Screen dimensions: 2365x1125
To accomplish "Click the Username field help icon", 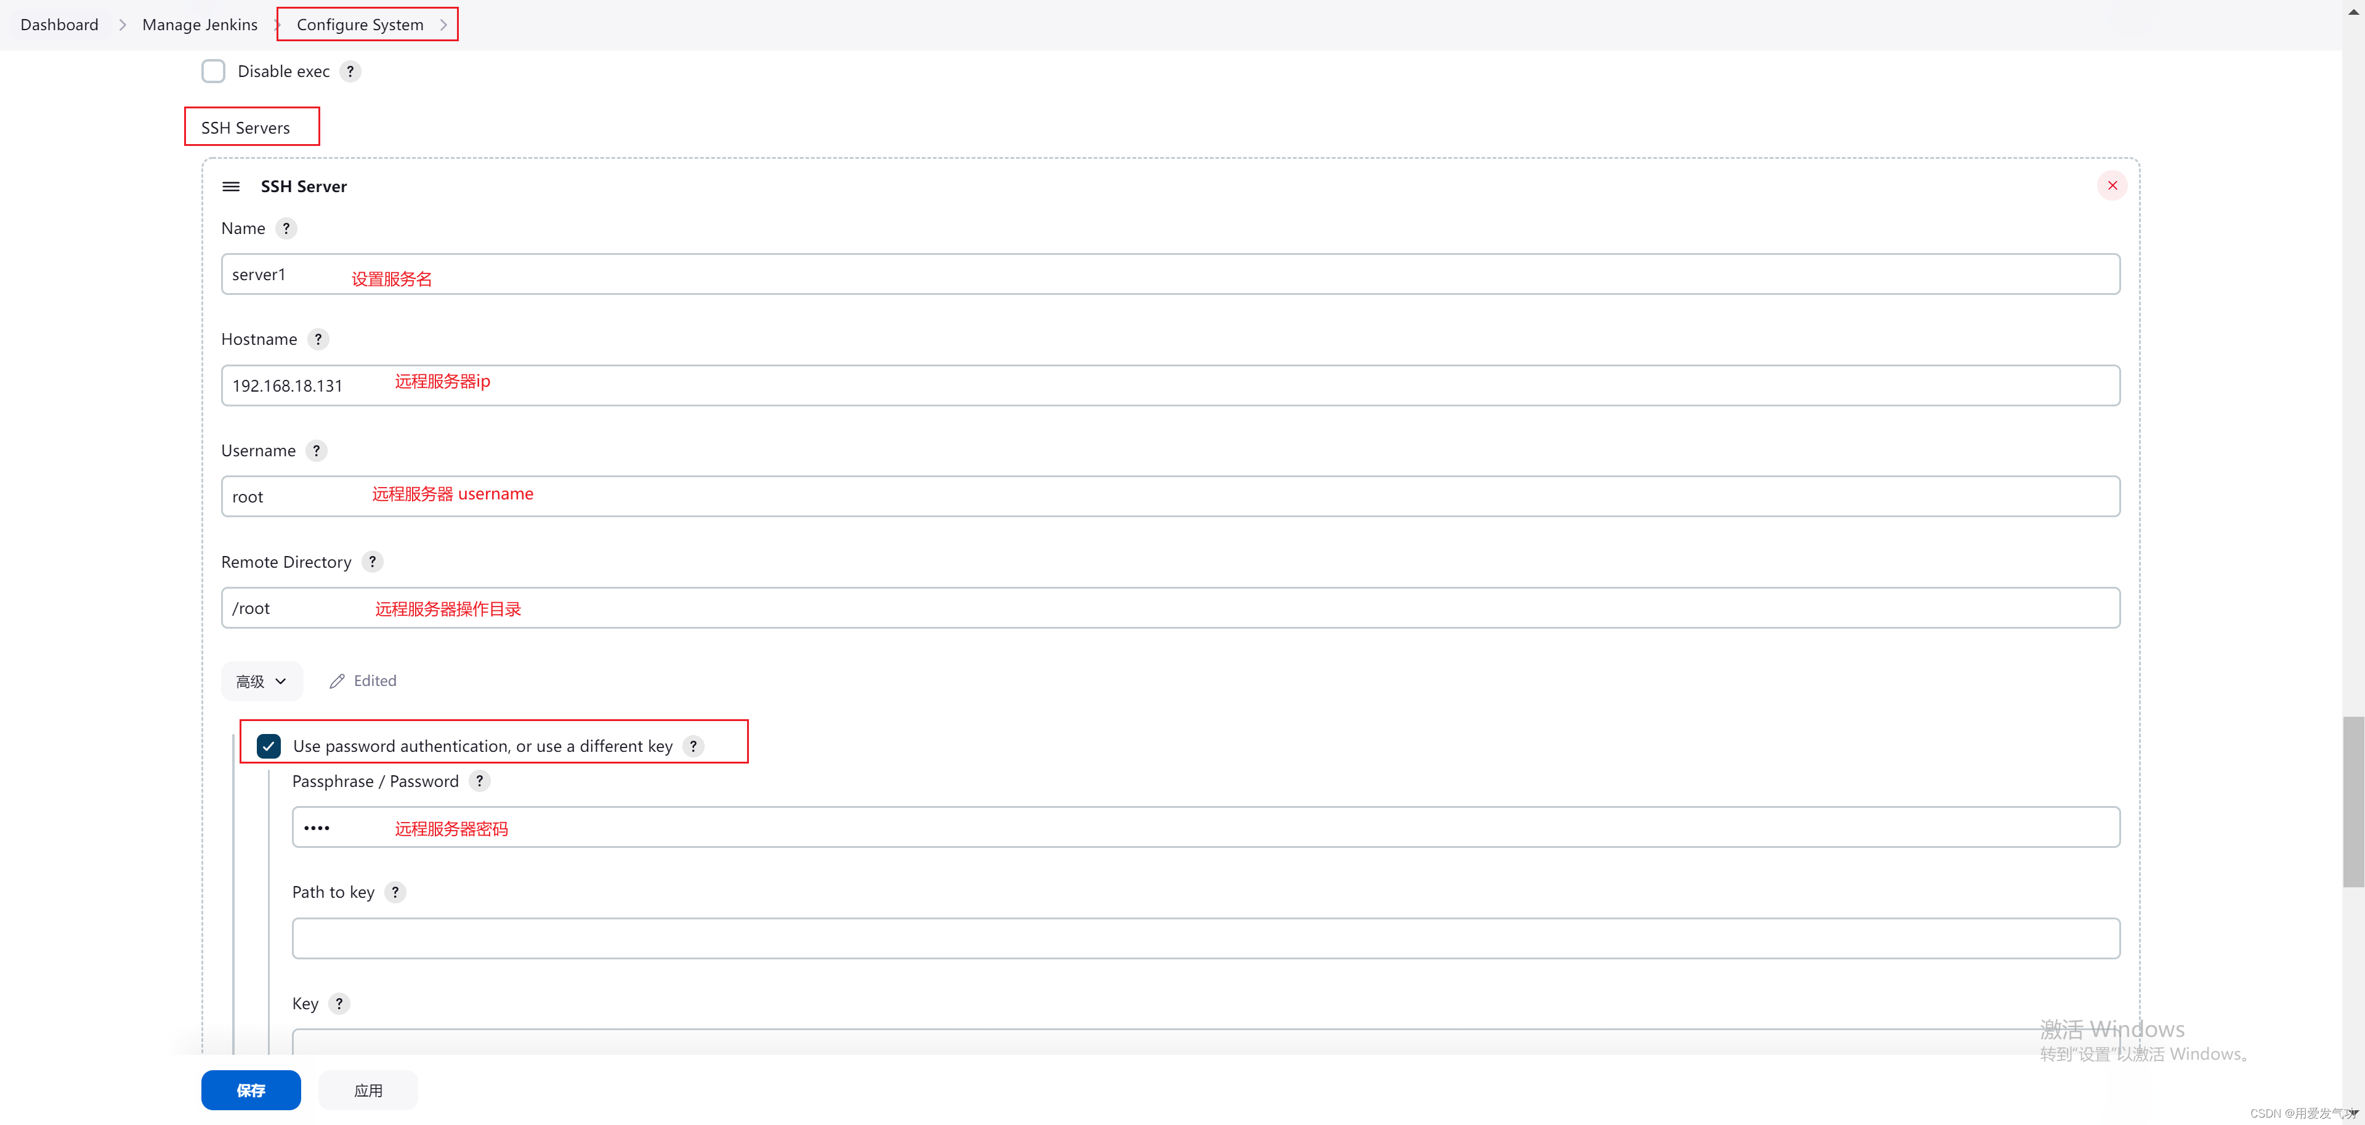I will [317, 450].
